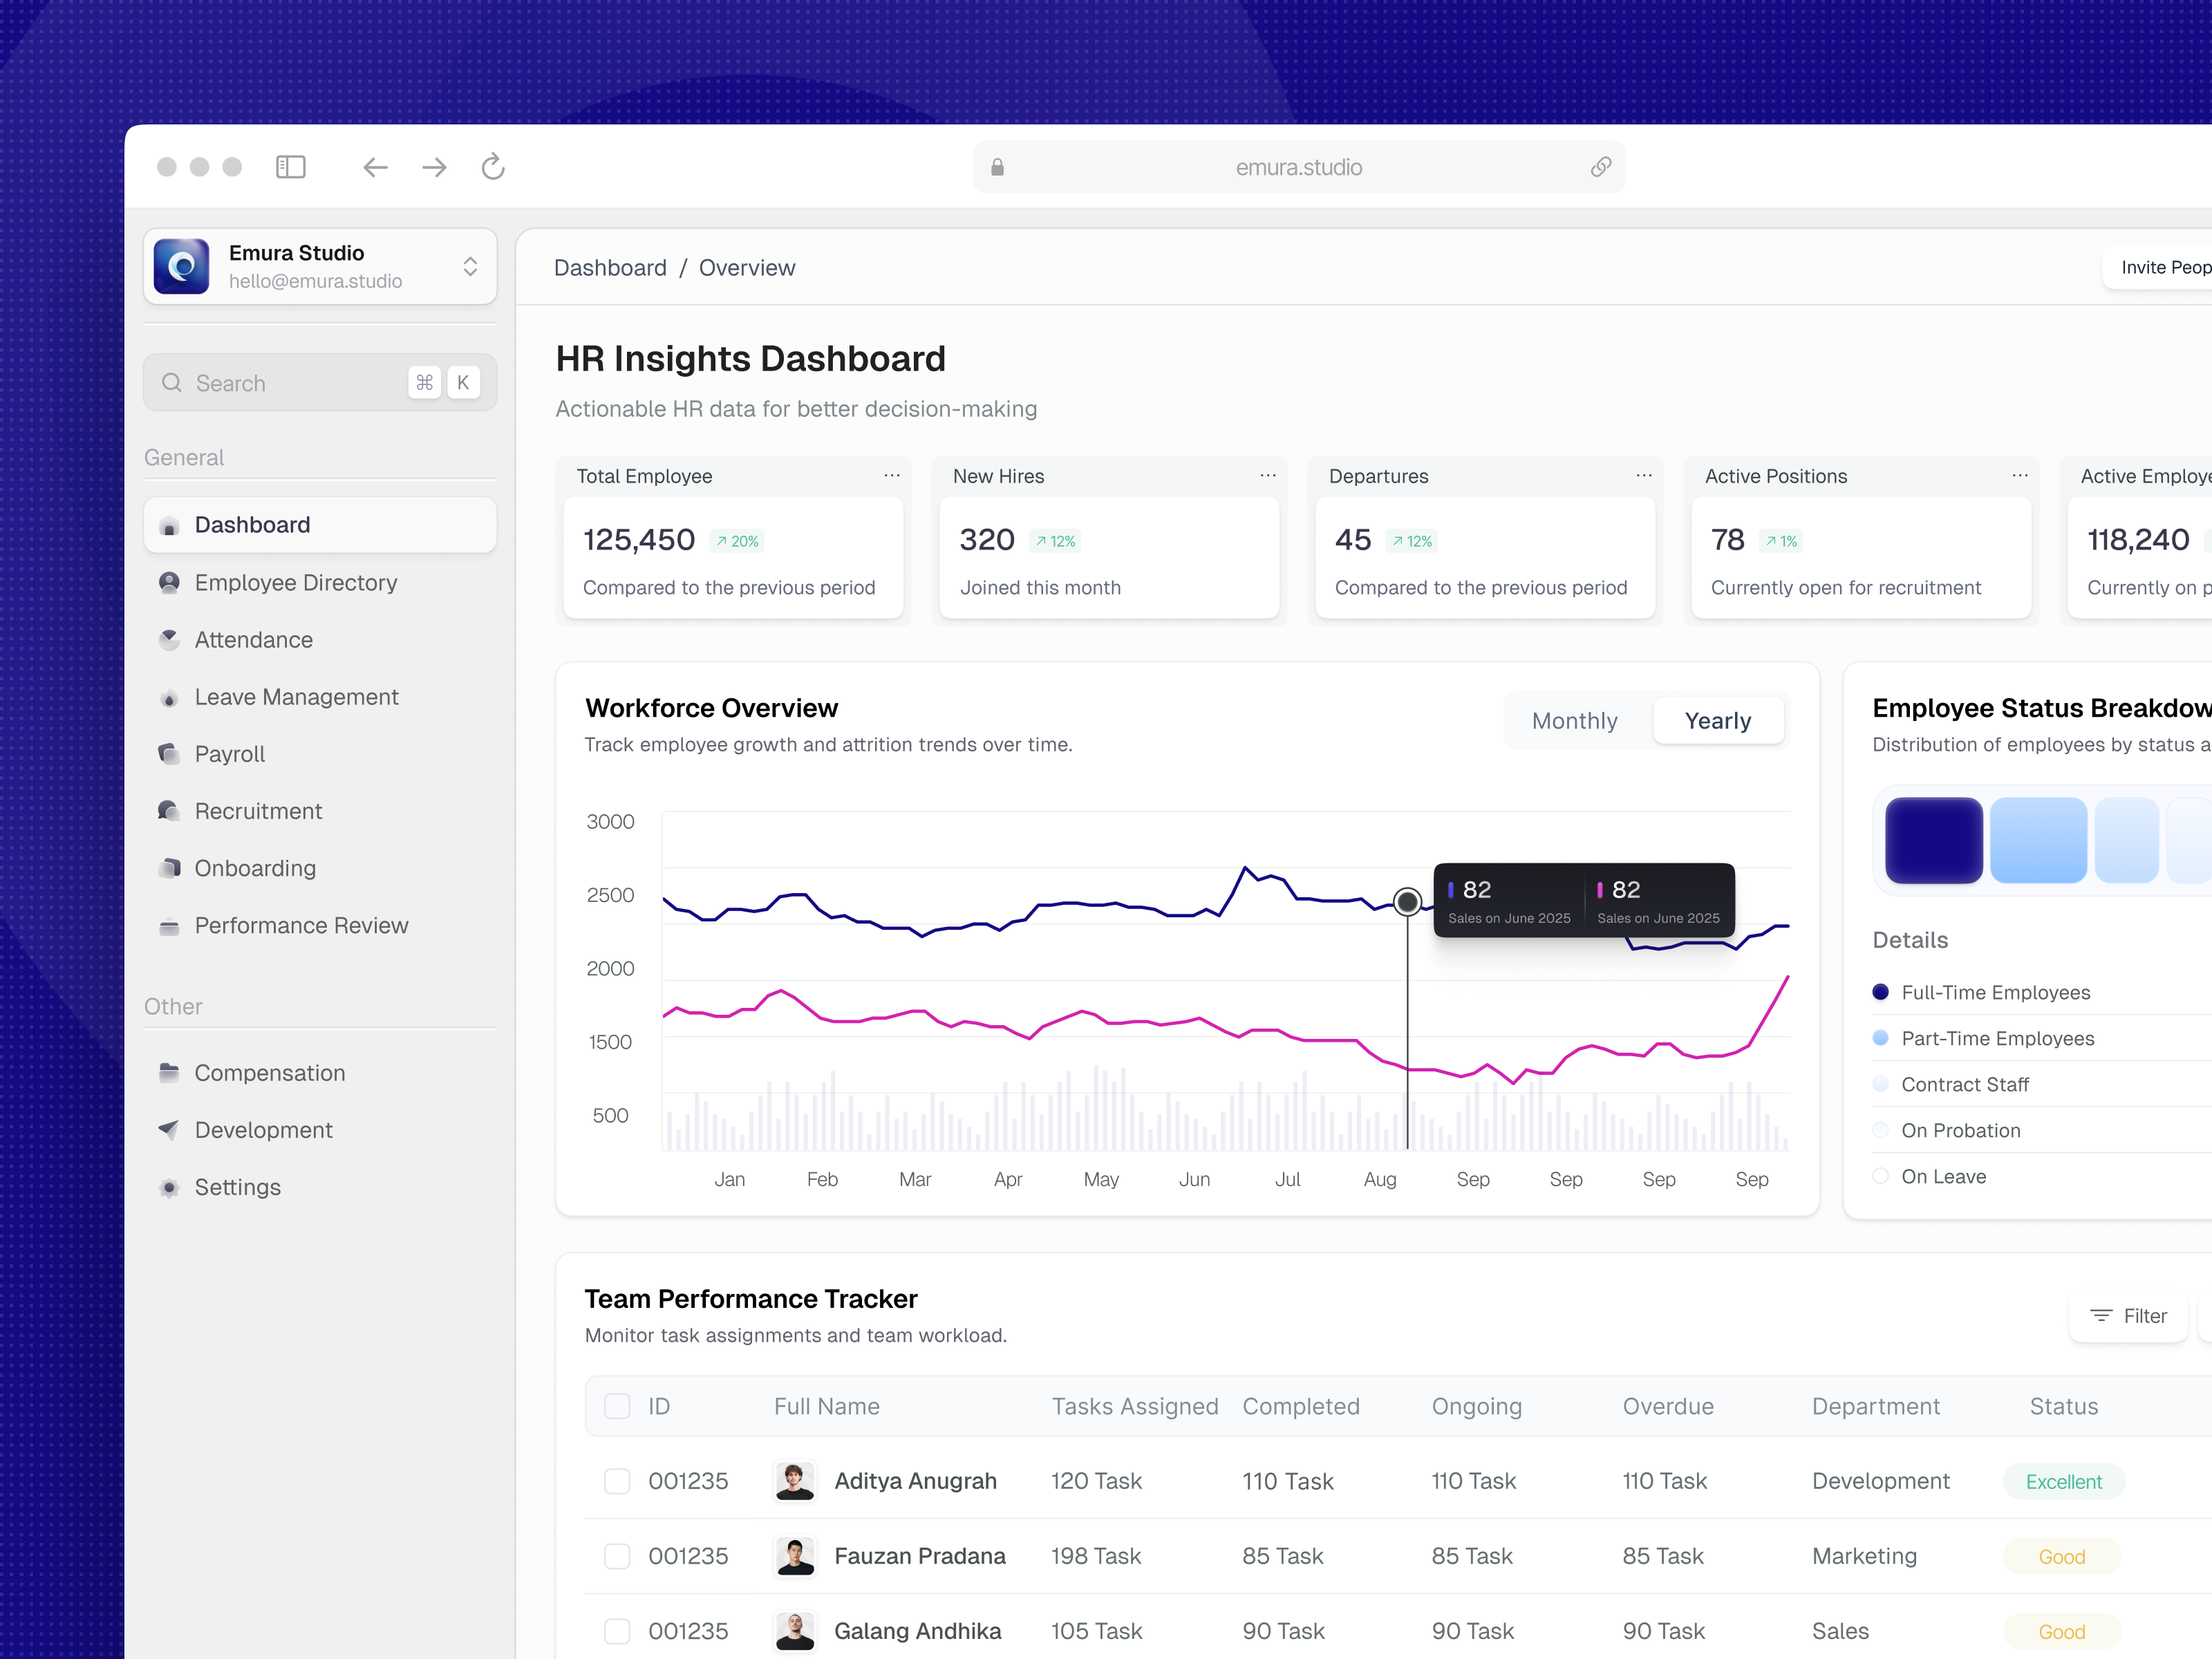2212x1659 pixels.
Task: Open the Total Employee card options menu
Action: [x=892, y=475]
